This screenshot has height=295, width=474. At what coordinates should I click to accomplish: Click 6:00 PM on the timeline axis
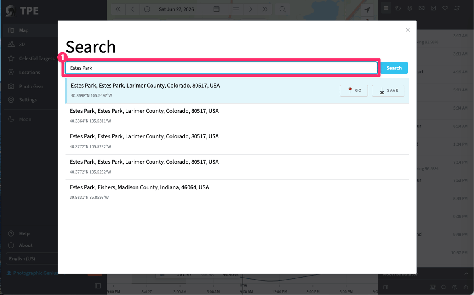click(346, 292)
